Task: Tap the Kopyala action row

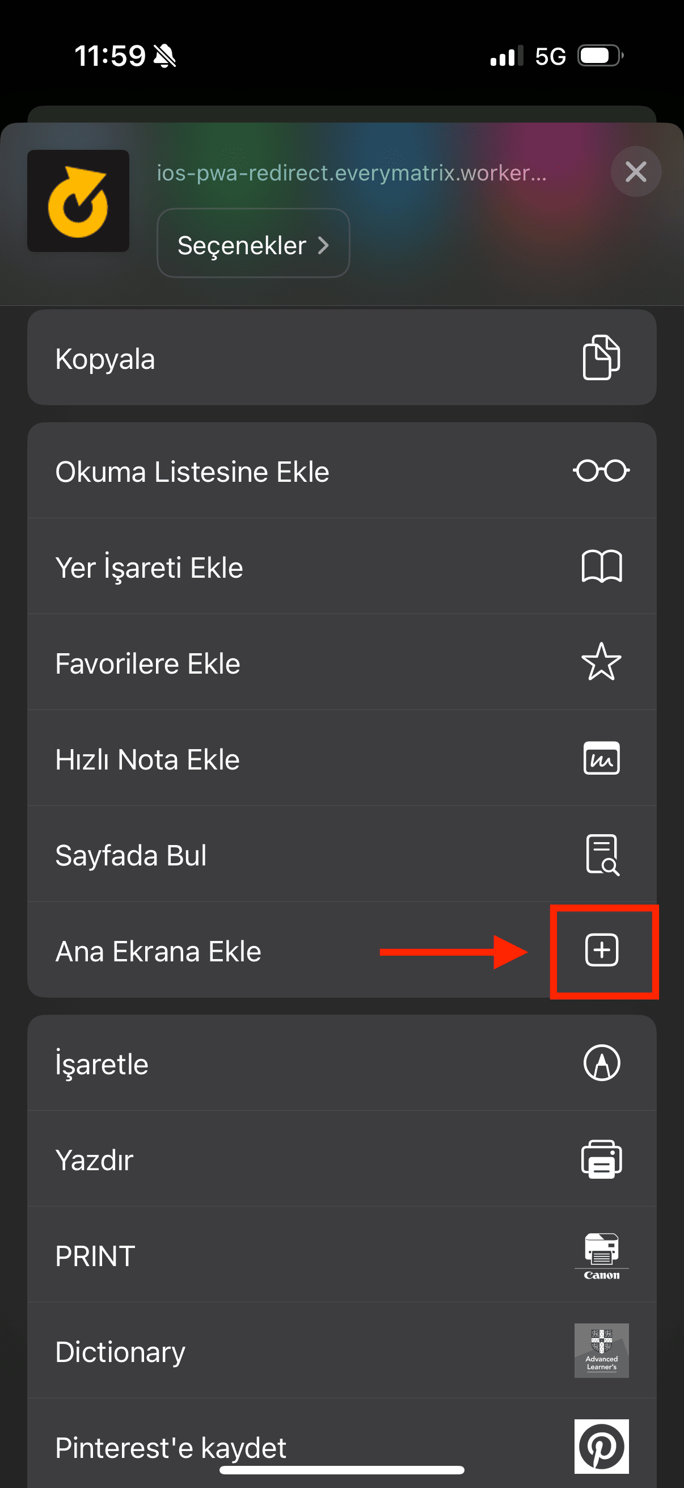Action: click(231, 358)
